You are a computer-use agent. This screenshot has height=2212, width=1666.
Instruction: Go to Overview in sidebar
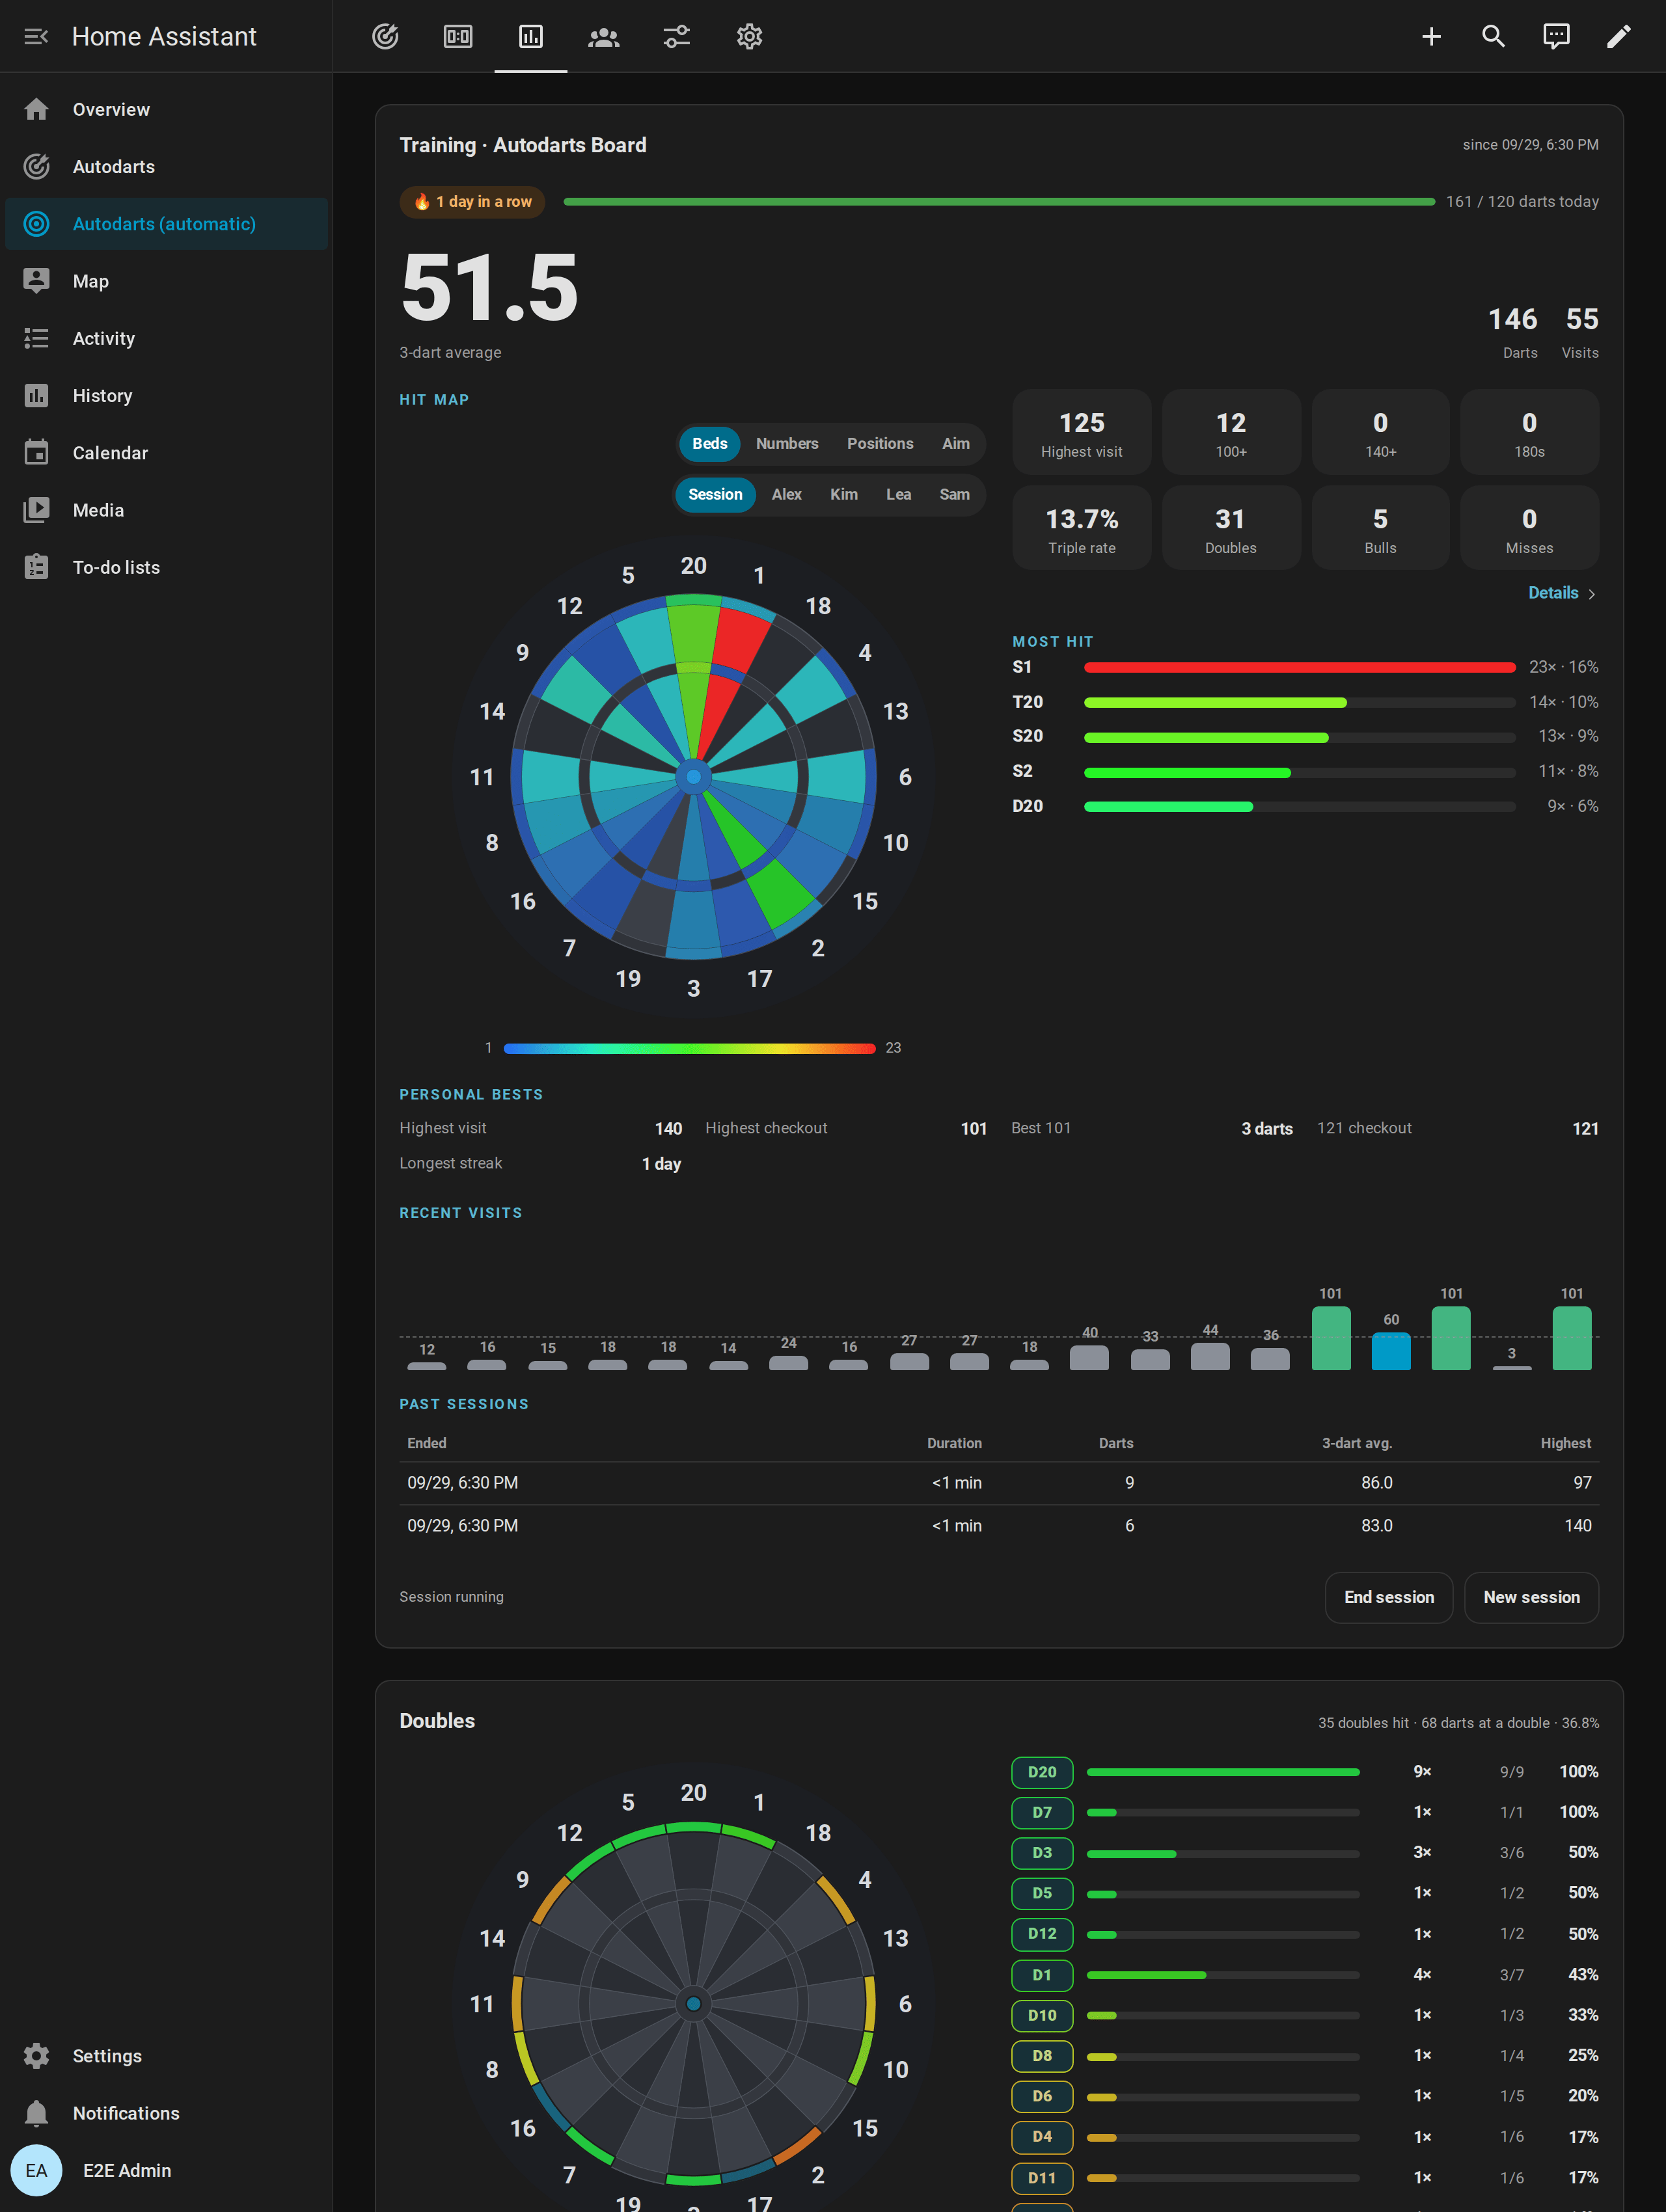(x=167, y=109)
